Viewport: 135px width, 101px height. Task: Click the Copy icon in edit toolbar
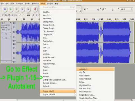(6, 15)
